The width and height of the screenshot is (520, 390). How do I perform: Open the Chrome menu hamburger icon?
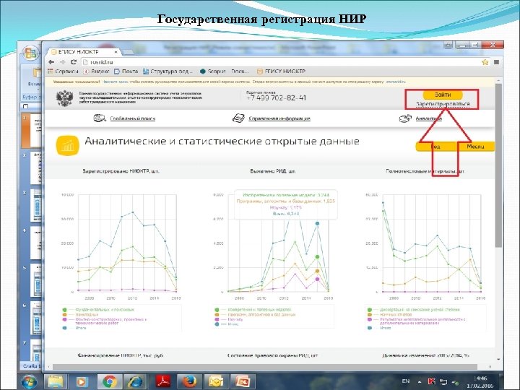tap(496, 62)
